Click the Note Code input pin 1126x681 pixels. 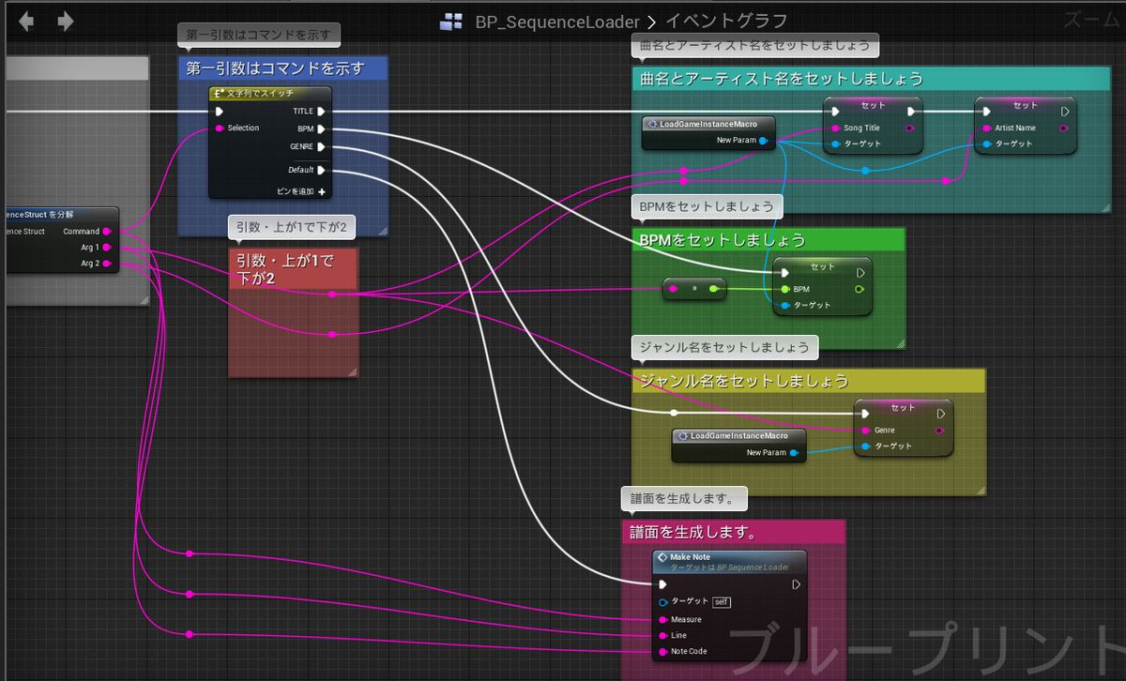(x=663, y=651)
